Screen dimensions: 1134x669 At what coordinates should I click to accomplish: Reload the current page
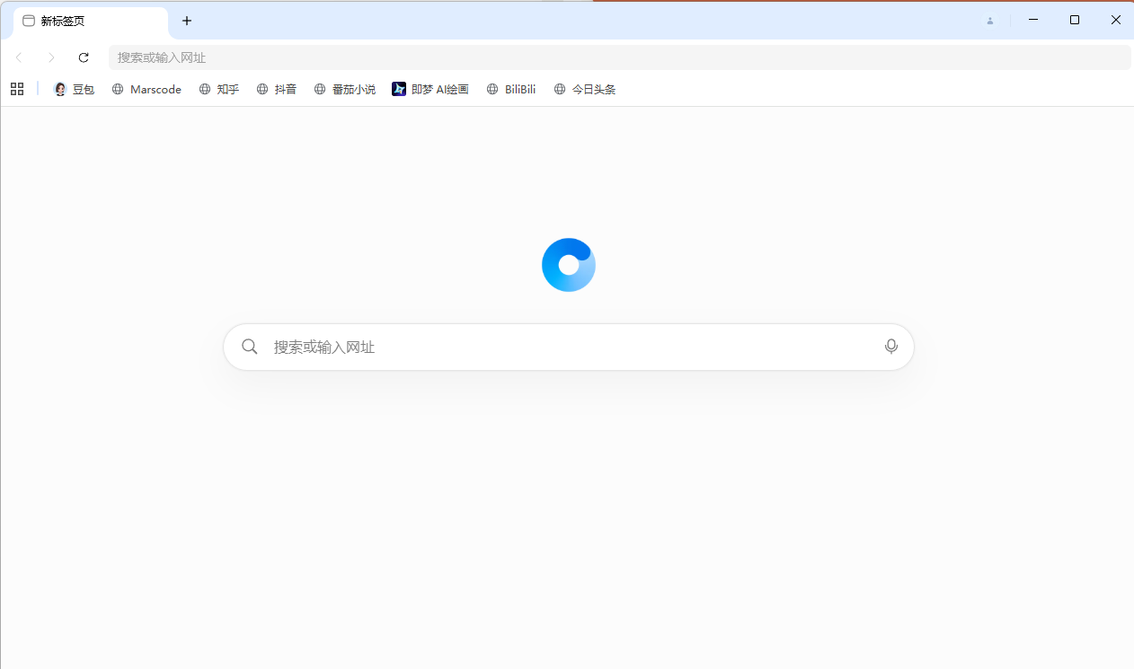(x=83, y=57)
